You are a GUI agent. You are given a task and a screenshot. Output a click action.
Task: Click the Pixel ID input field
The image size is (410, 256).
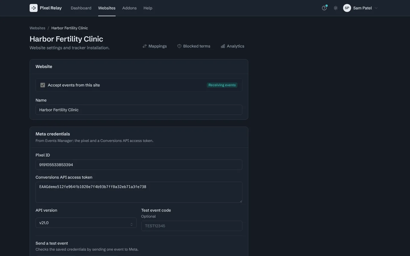(139, 165)
